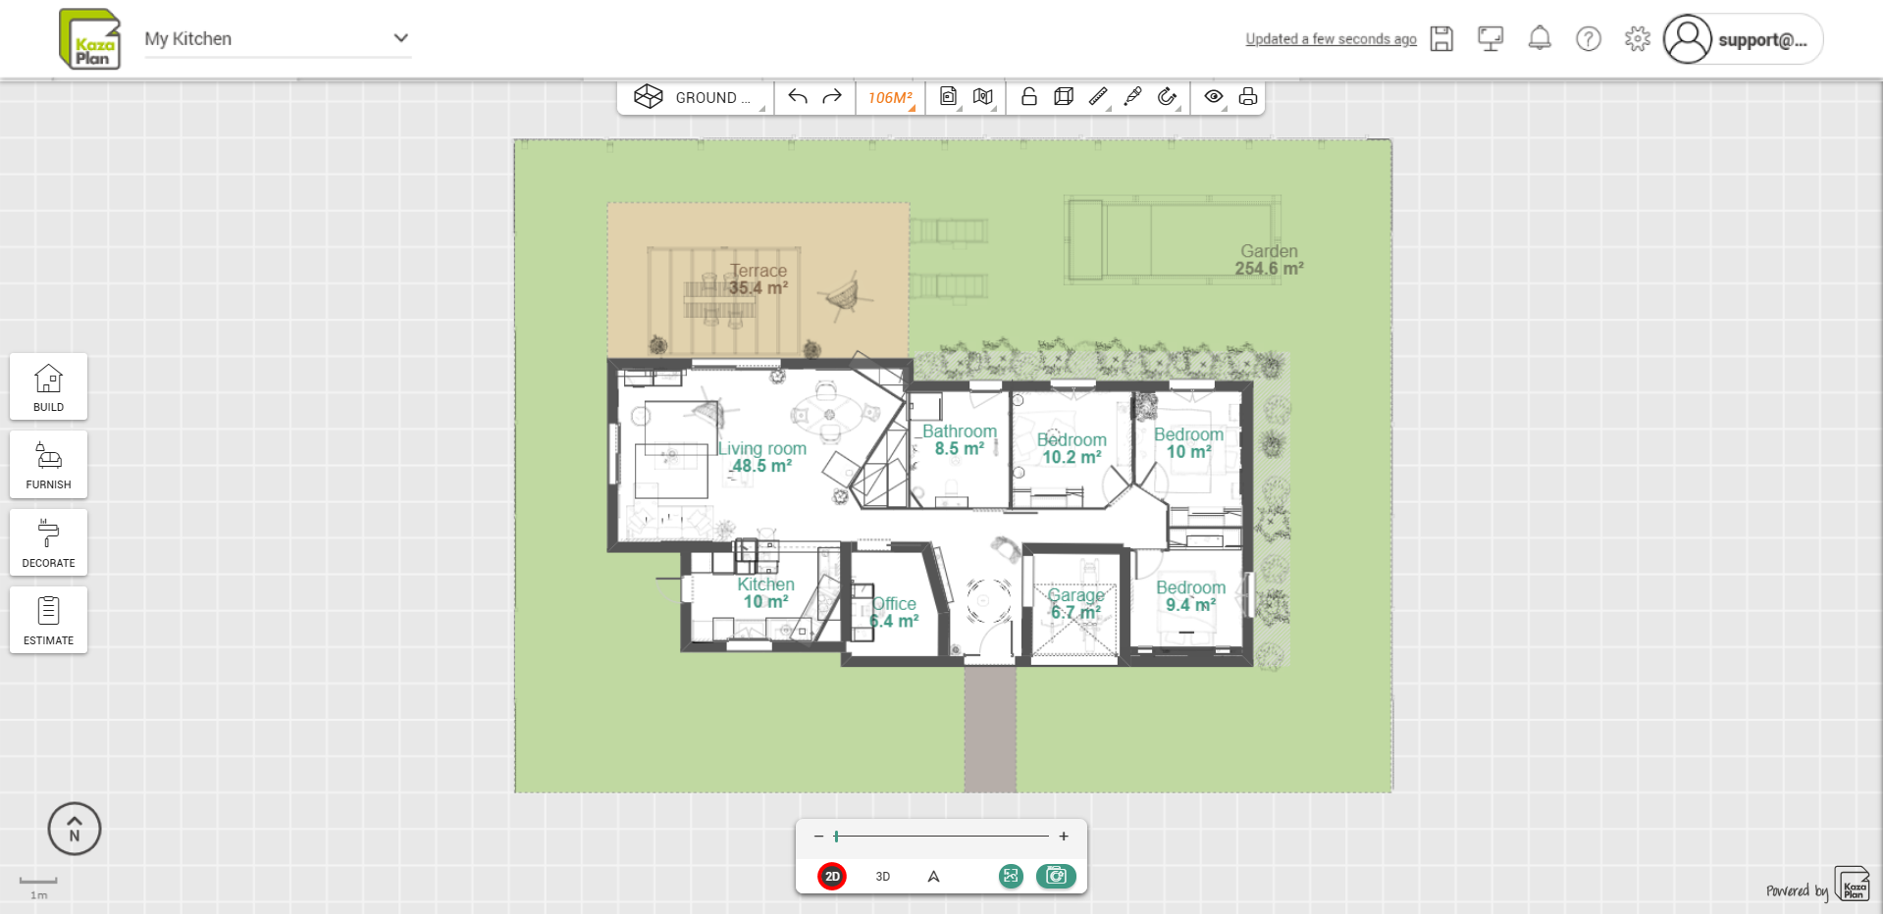This screenshot has width=1883, height=914.
Task: Open the GROUND floor level selector
Action: (697, 97)
